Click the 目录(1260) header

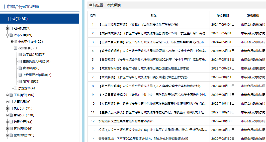40,19
